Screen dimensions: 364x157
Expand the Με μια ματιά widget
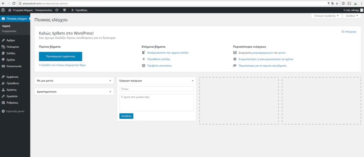[110, 81]
